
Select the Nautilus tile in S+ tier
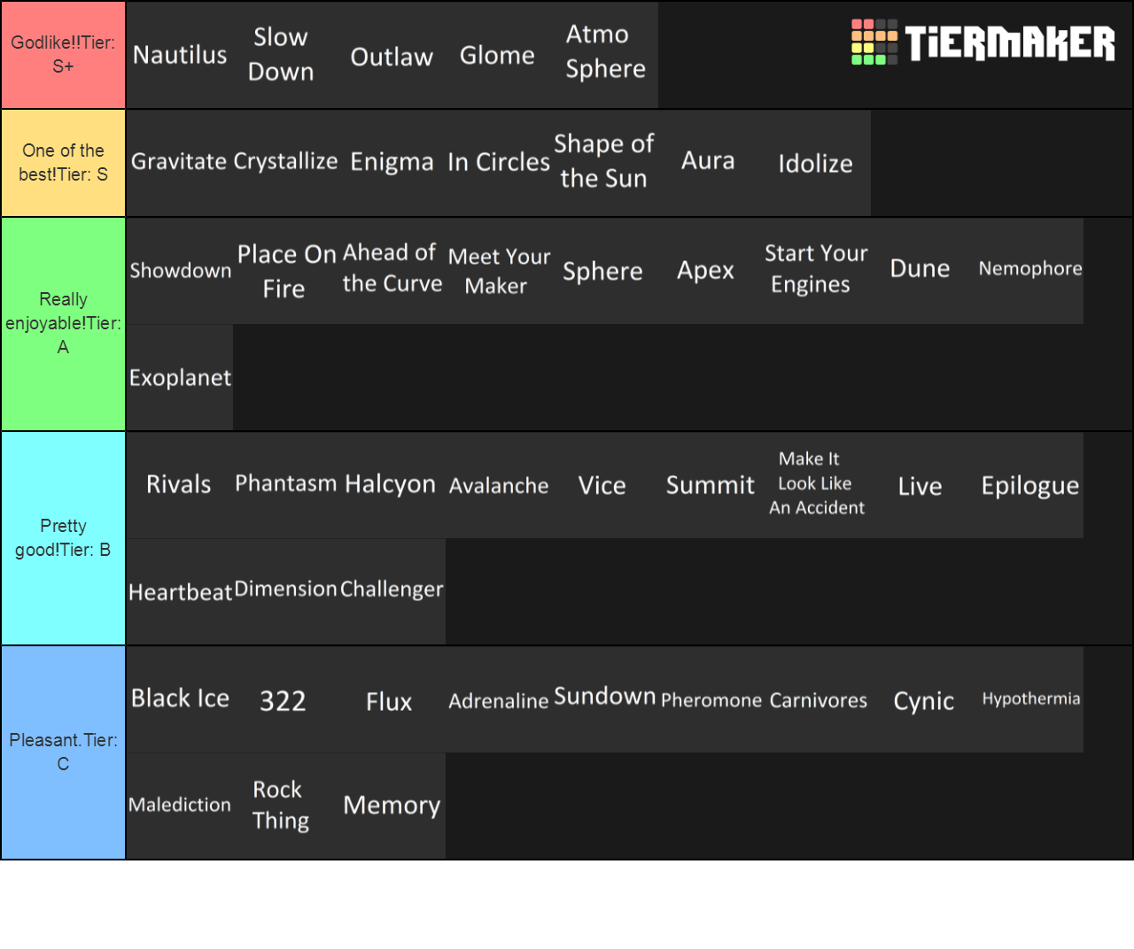(180, 55)
